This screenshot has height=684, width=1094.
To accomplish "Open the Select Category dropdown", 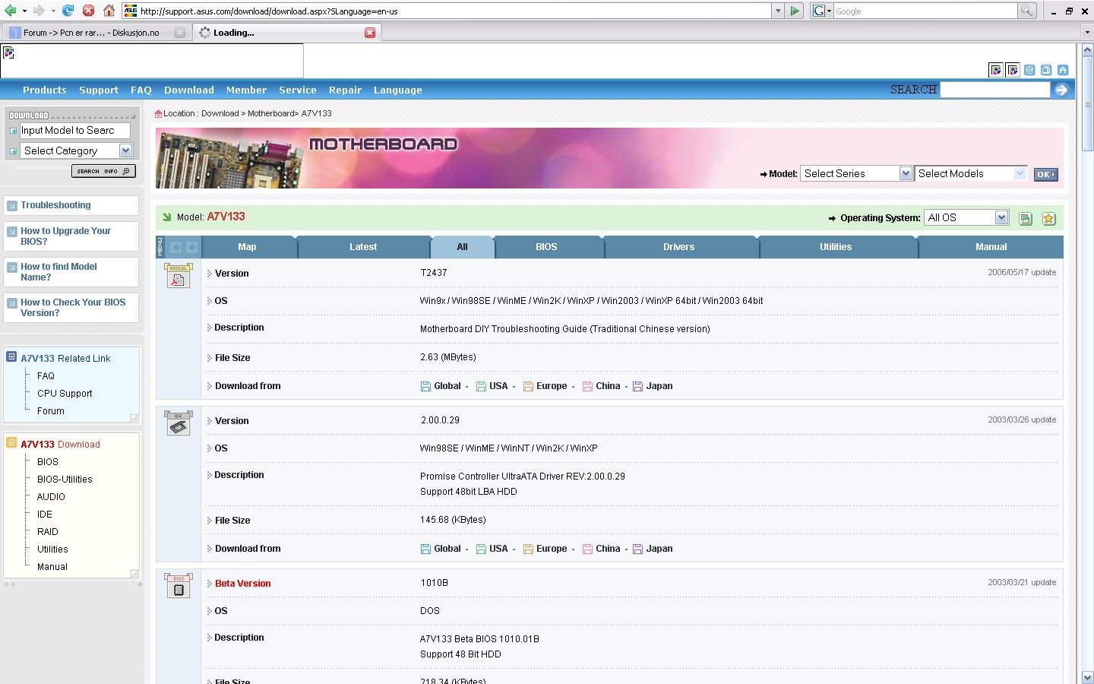I will (x=76, y=150).
